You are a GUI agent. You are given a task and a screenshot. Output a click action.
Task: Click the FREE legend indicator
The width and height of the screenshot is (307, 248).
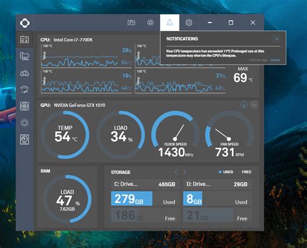(245, 172)
